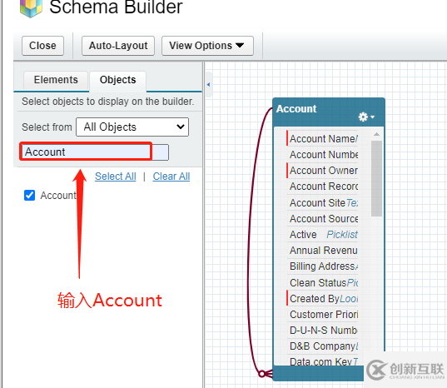Select the D-U-N-S Number field row
Viewport: 447px width, 388px height.
click(x=322, y=331)
